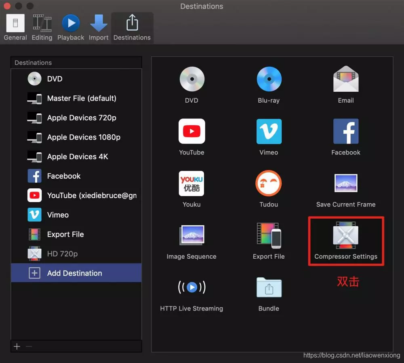The width and height of the screenshot is (404, 363).
Task: Choose the HTTP Live Streaming icon
Action: coord(191,287)
